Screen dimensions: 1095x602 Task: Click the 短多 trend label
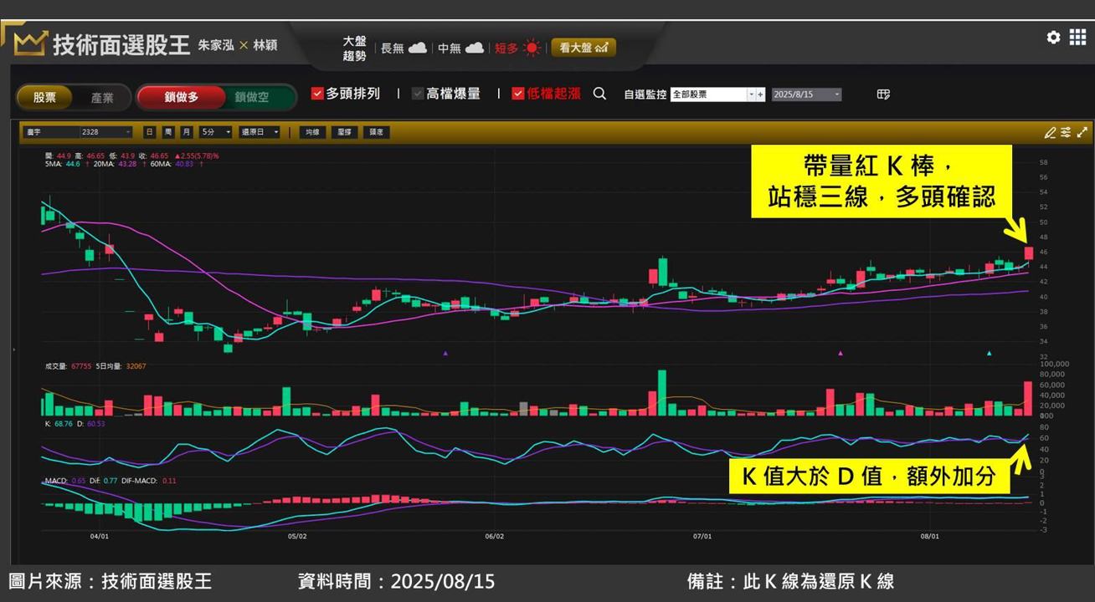506,48
